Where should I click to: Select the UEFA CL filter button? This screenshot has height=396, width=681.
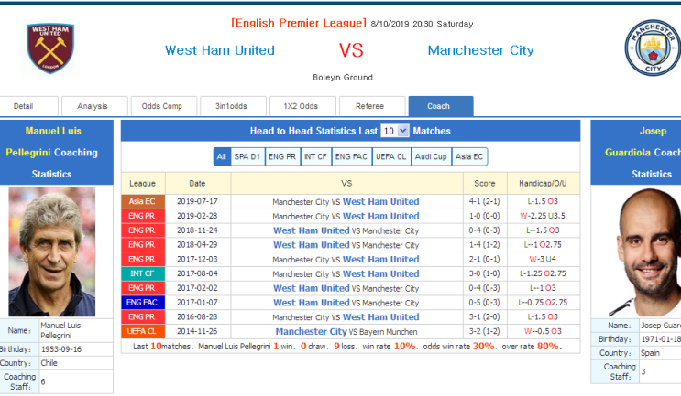point(390,156)
